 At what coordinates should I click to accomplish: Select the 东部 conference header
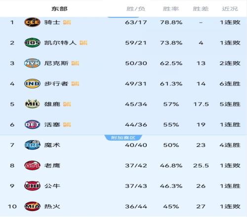59,9
